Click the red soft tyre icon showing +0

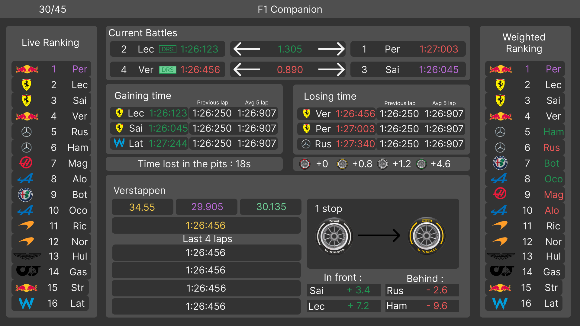(x=305, y=164)
